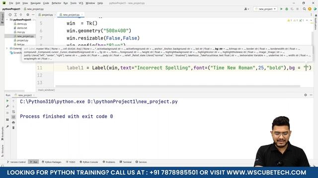Click Down the Stack Trace arrow

[x=13, y=106]
